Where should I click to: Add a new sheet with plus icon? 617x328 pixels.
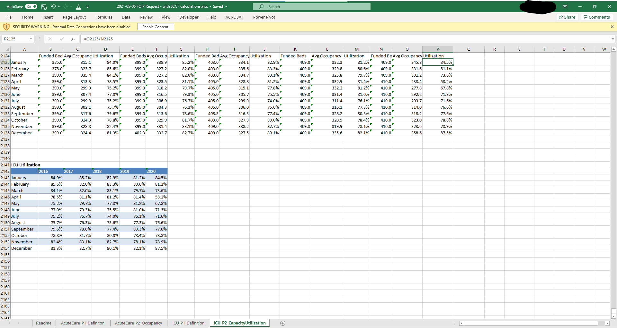(283, 323)
